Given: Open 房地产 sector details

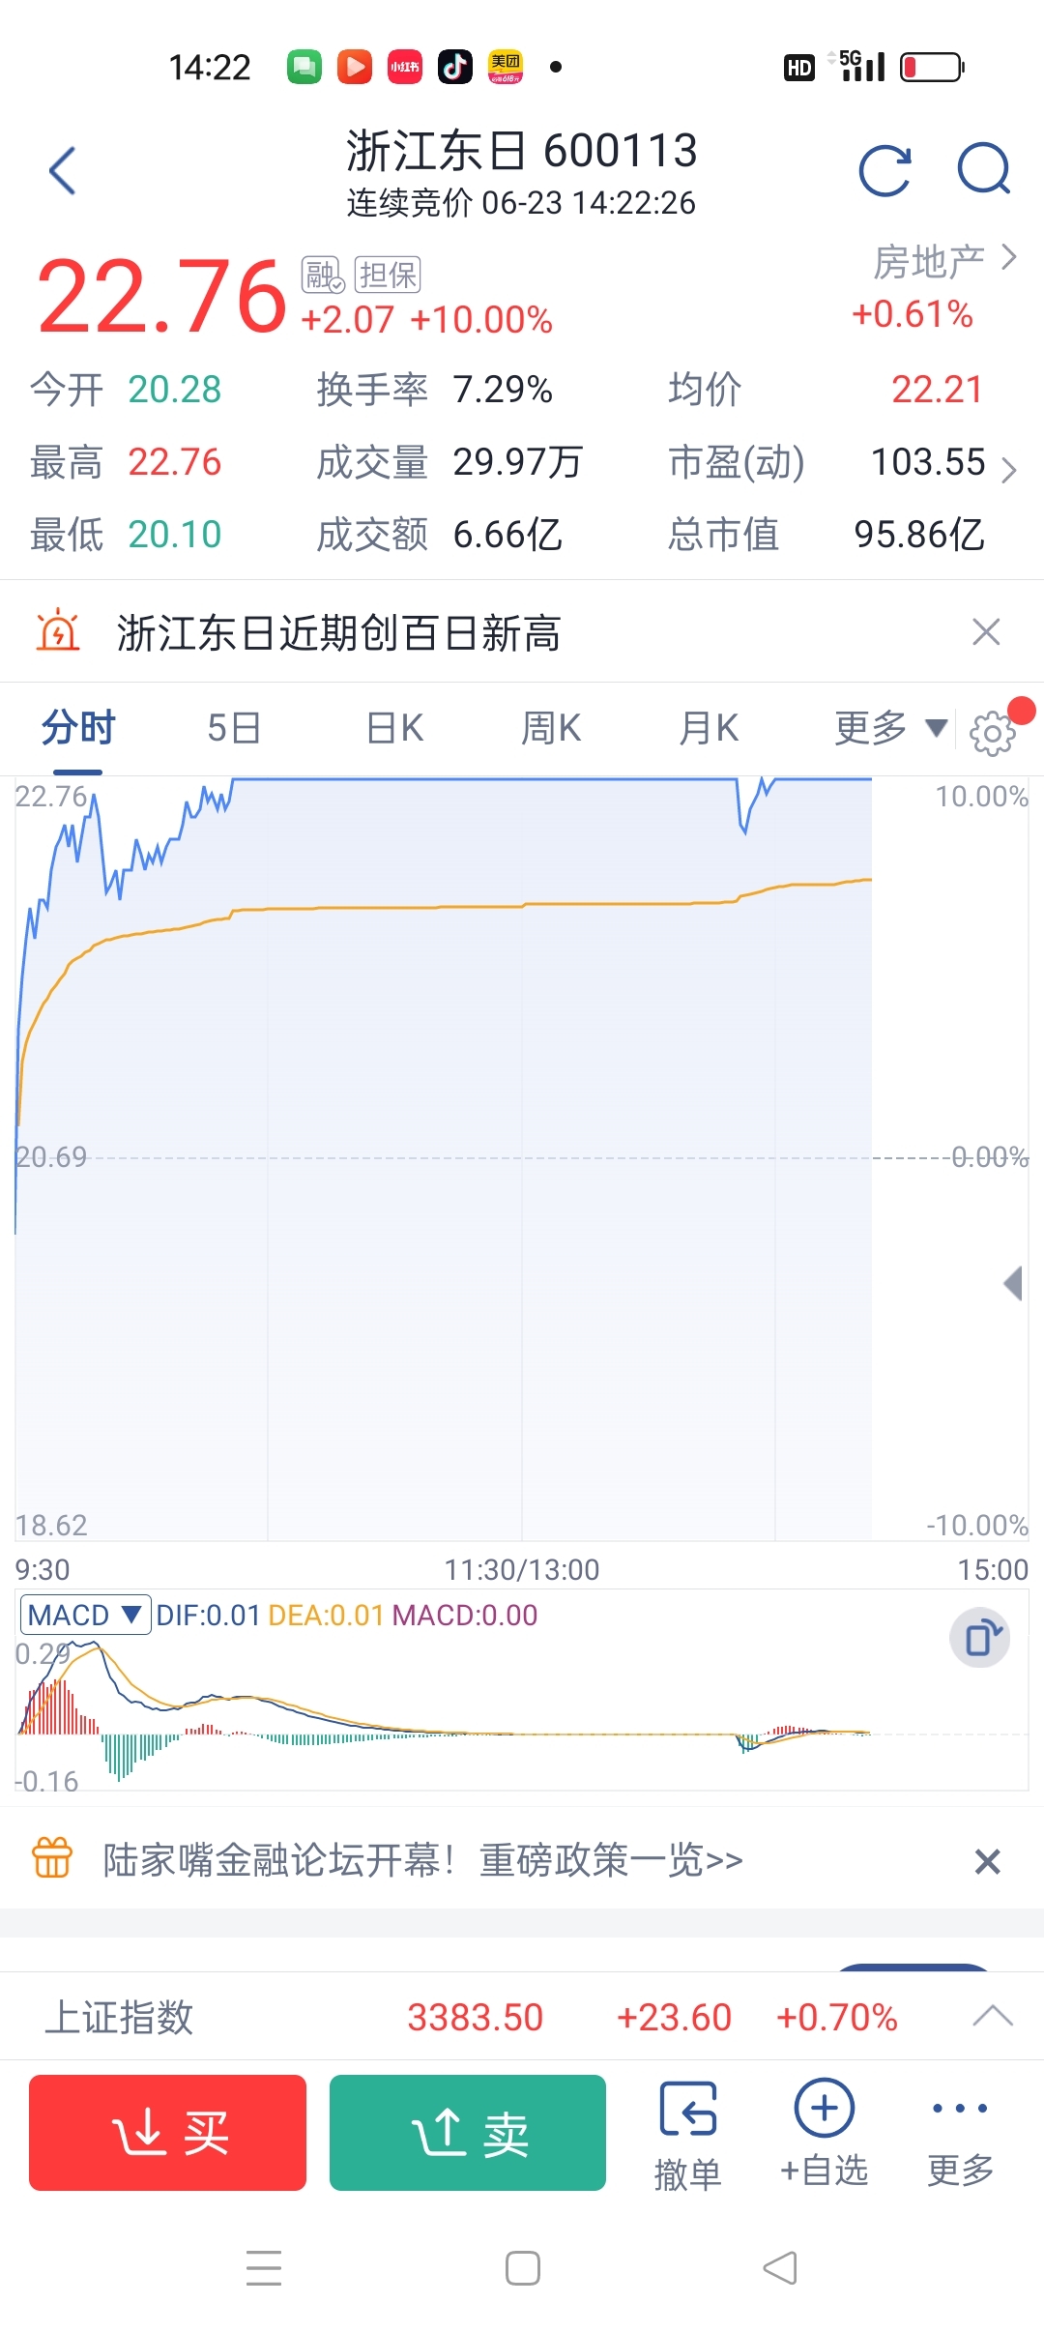Looking at the screenshot, I should click(944, 261).
